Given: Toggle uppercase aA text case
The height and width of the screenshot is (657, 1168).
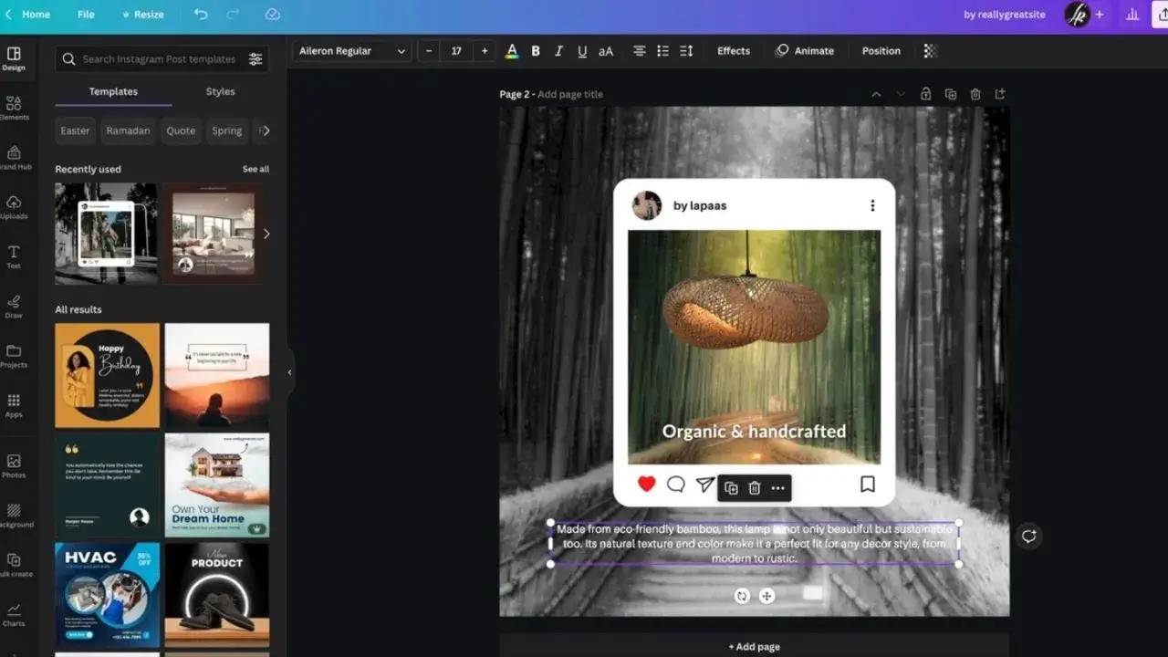Looking at the screenshot, I should (x=606, y=51).
